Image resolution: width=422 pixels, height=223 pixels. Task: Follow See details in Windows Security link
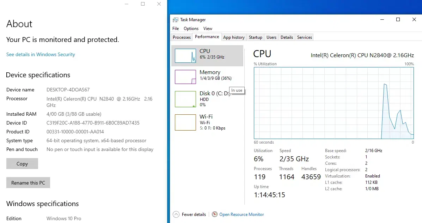41,54
